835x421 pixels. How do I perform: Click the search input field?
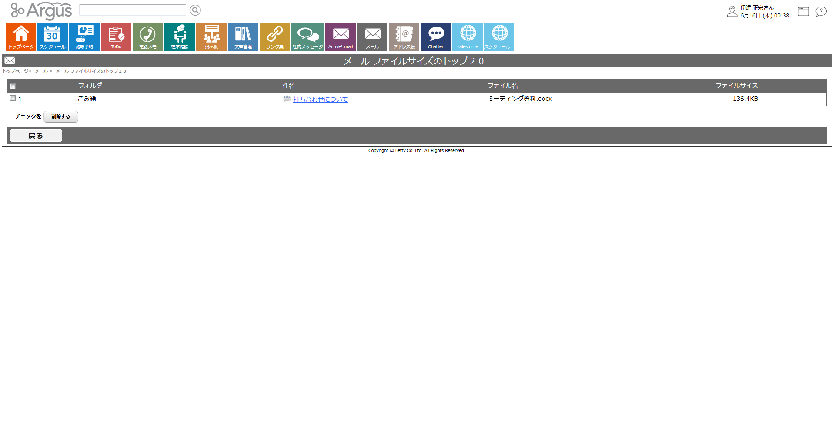(x=132, y=10)
